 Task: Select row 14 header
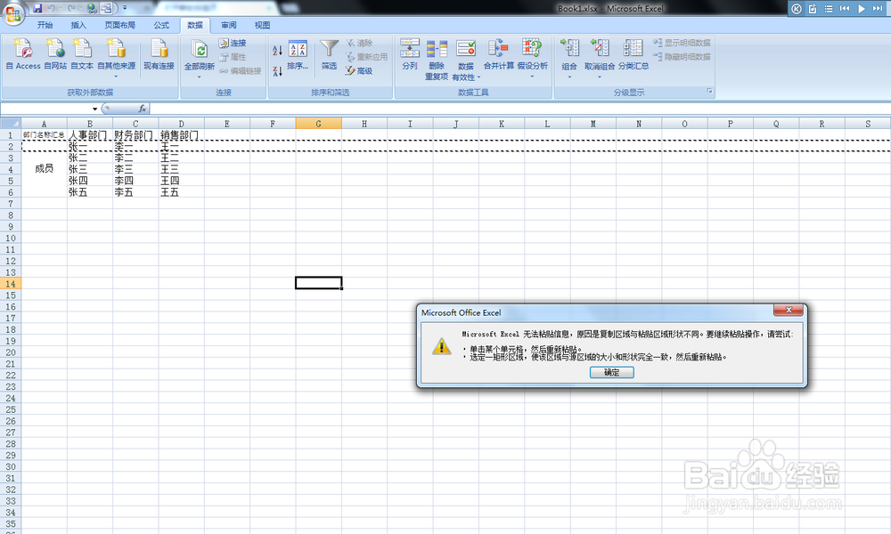point(11,284)
